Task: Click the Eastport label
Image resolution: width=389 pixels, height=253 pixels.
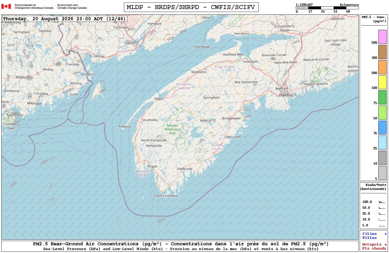Action: pos(87,74)
